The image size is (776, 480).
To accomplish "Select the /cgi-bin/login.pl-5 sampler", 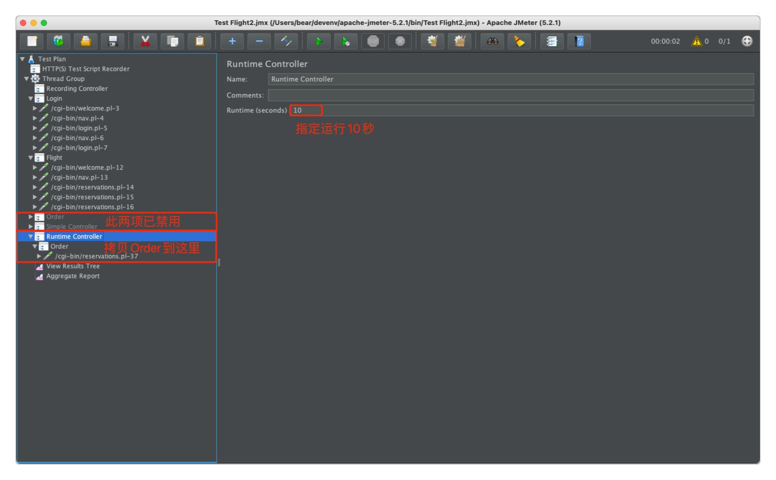I will (x=79, y=128).
